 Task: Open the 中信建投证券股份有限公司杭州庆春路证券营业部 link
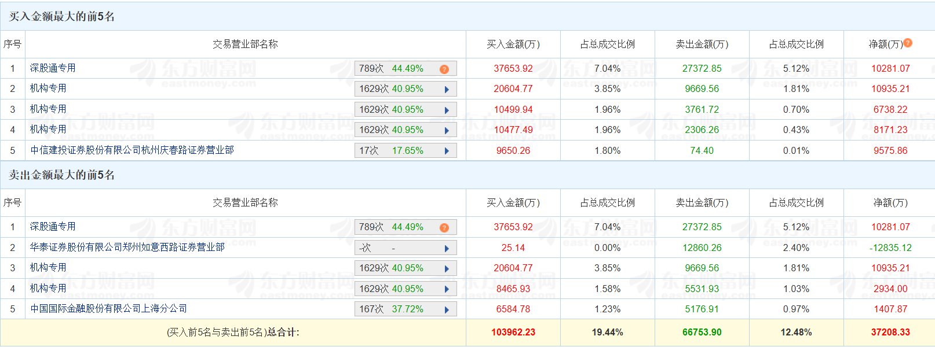point(132,150)
